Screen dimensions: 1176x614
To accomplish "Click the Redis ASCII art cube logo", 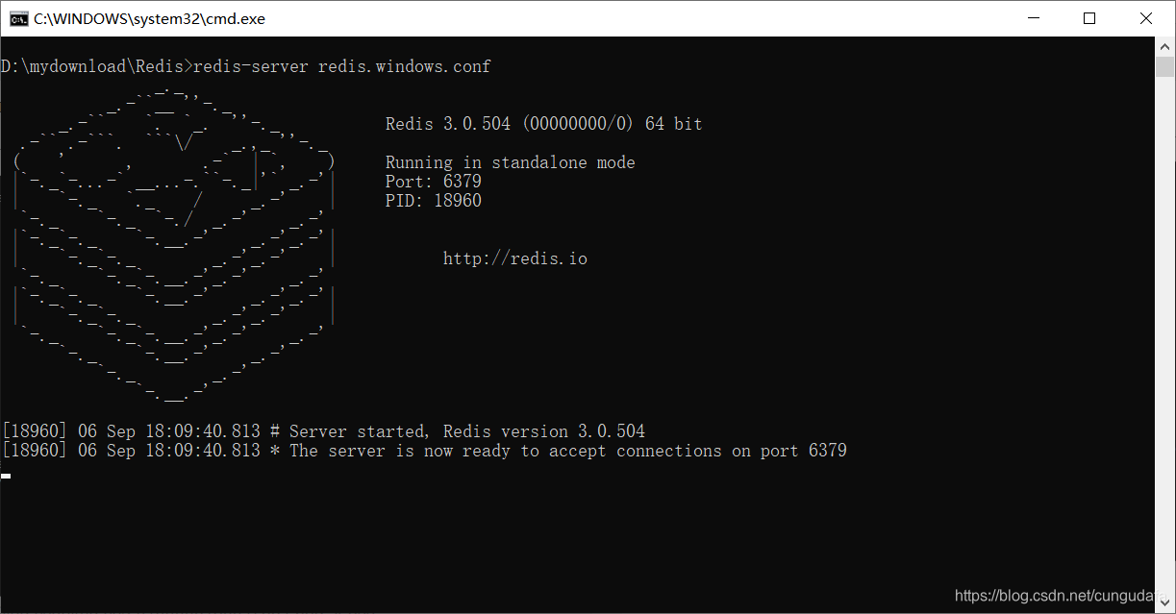I will click(x=173, y=245).
